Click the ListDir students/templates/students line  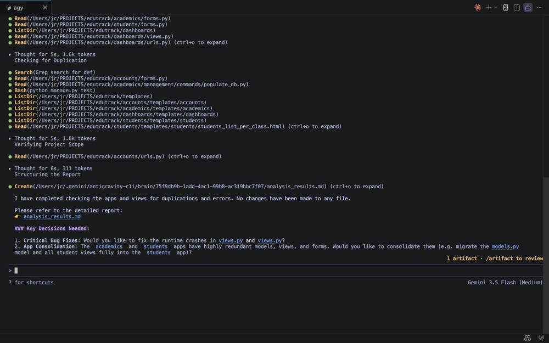point(108,120)
